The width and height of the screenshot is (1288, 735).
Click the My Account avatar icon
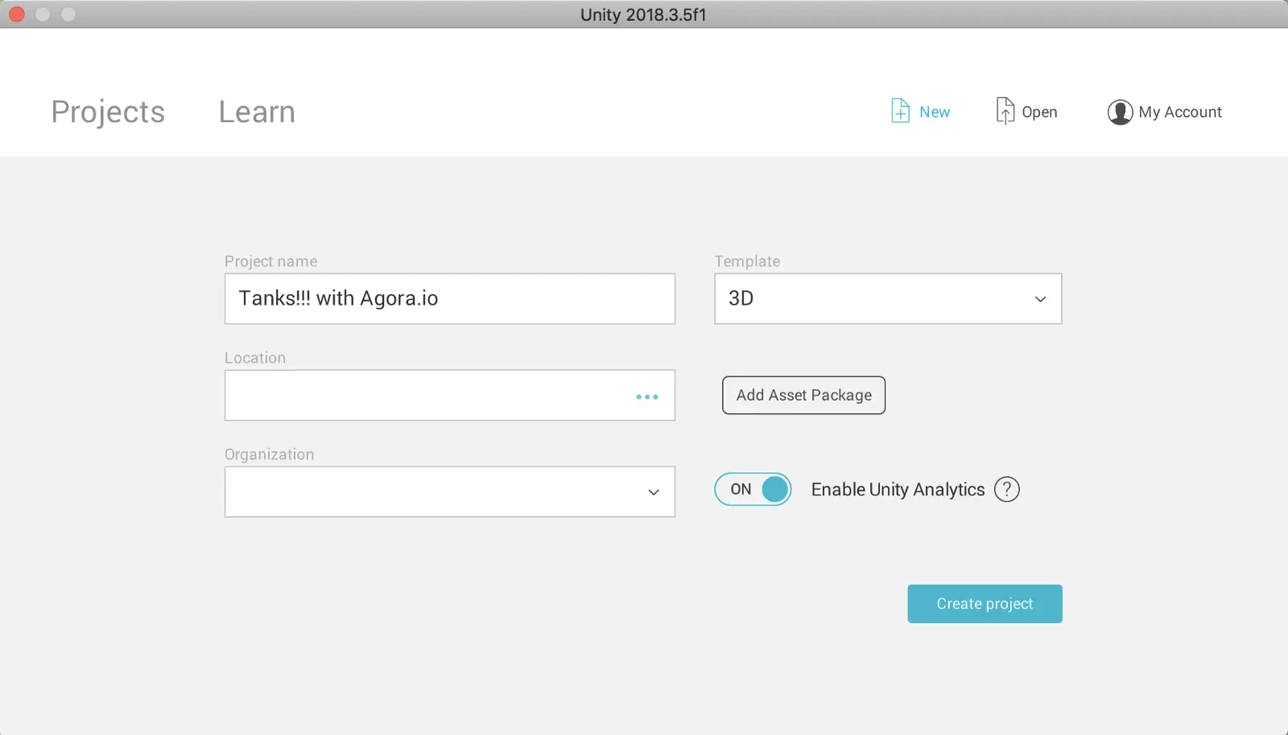[1120, 112]
